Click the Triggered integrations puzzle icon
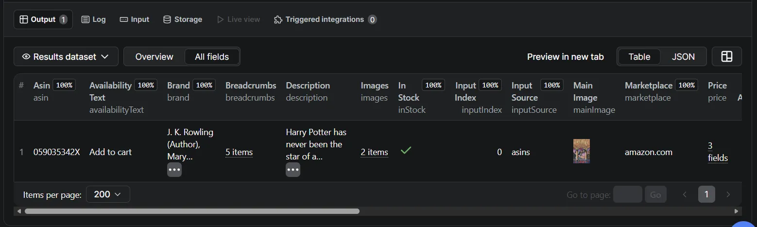The height and width of the screenshot is (227, 757). tap(278, 19)
